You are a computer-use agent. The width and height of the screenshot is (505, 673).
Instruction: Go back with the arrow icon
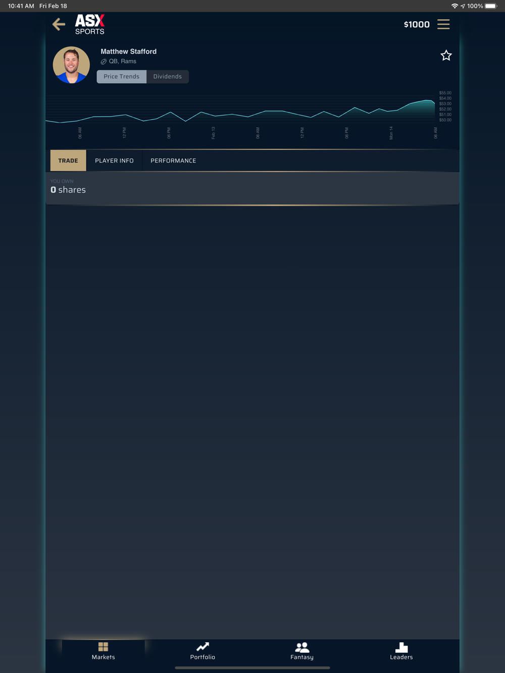(59, 24)
